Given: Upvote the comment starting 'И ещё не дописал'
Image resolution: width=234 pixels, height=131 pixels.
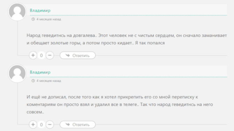Looking at the screenshot, I should tap(33, 125).
